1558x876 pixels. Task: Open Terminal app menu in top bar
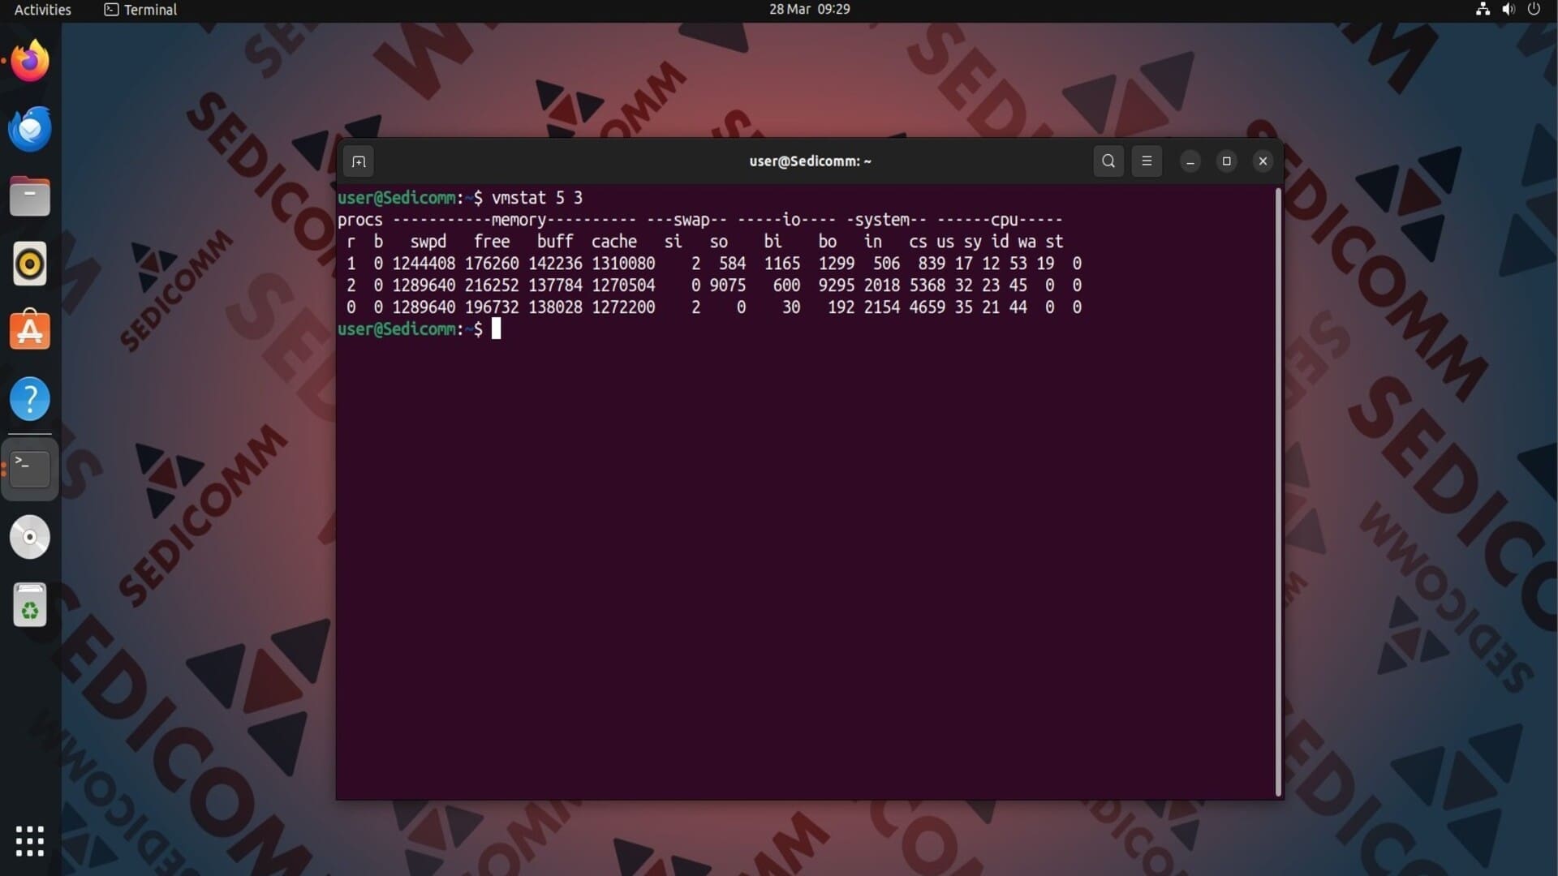pos(141,10)
